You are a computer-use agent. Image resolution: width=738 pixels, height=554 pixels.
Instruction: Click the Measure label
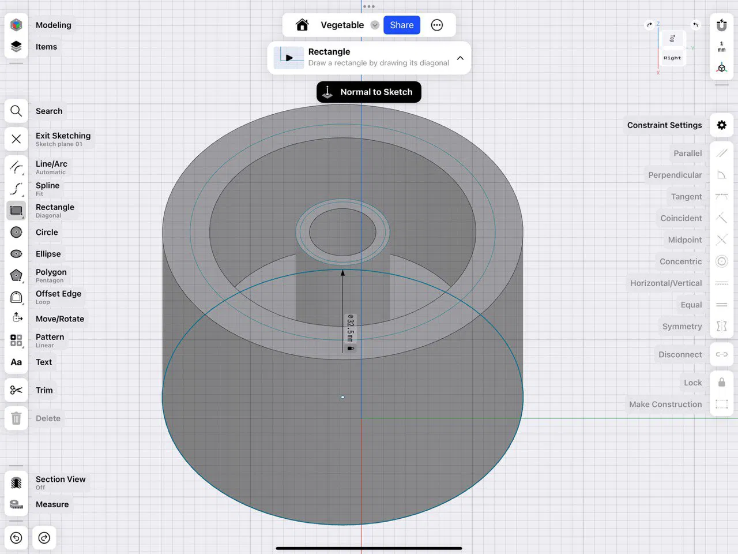click(52, 504)
